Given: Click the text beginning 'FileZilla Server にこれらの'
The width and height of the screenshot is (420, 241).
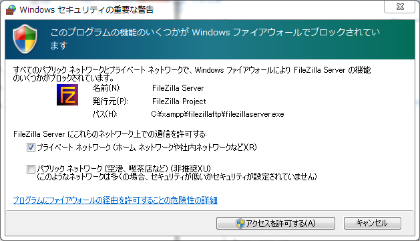Looking at the screenshot, I should [x=110, y=134].
